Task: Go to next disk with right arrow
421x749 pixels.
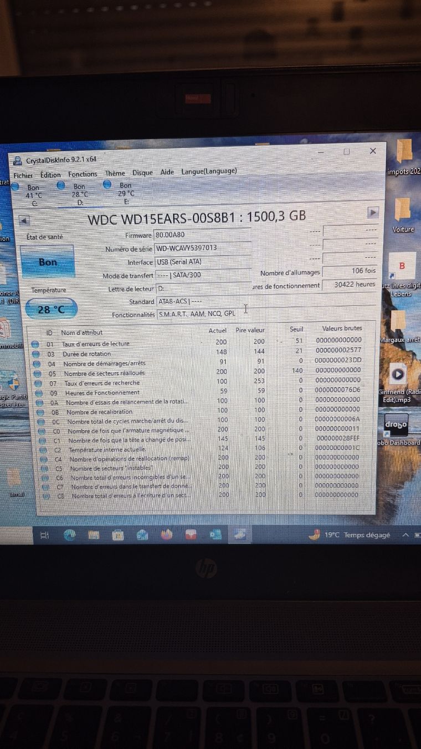Action: (x=373, y=212)
